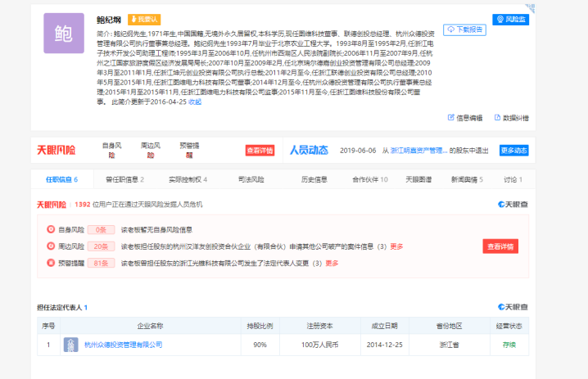
Task: Click the orange 我要认 claim button
Action: (144, 19)
